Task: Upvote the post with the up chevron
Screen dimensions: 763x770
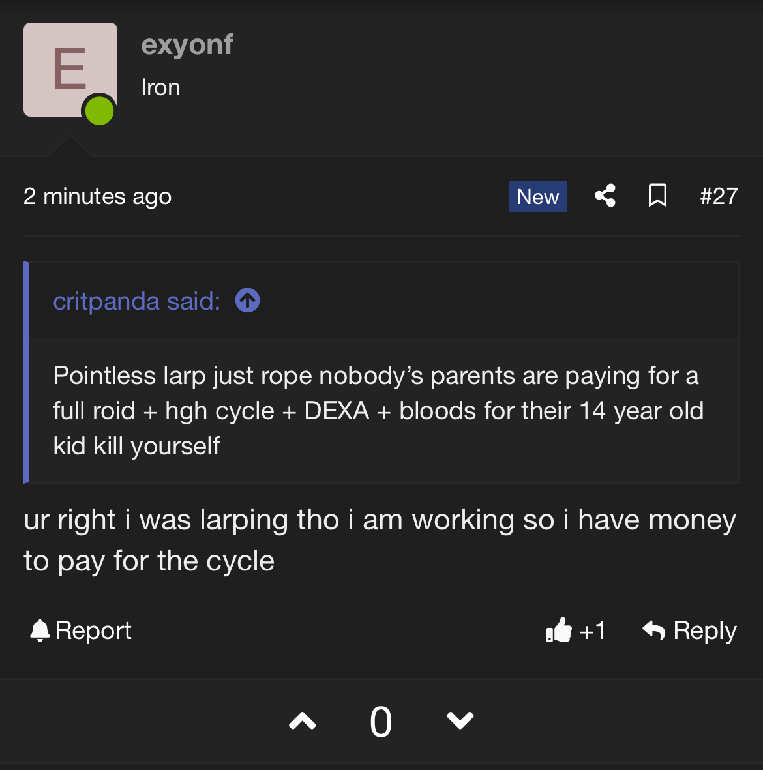Action: 303,721
